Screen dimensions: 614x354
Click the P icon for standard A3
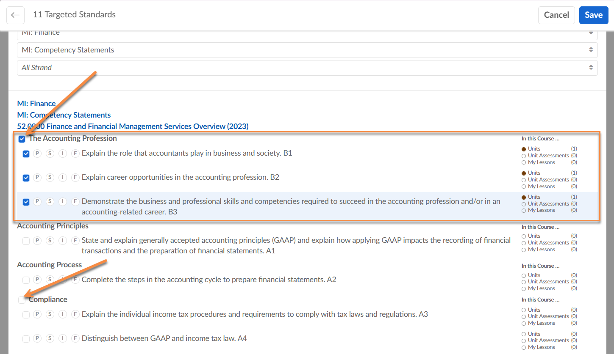37,315
